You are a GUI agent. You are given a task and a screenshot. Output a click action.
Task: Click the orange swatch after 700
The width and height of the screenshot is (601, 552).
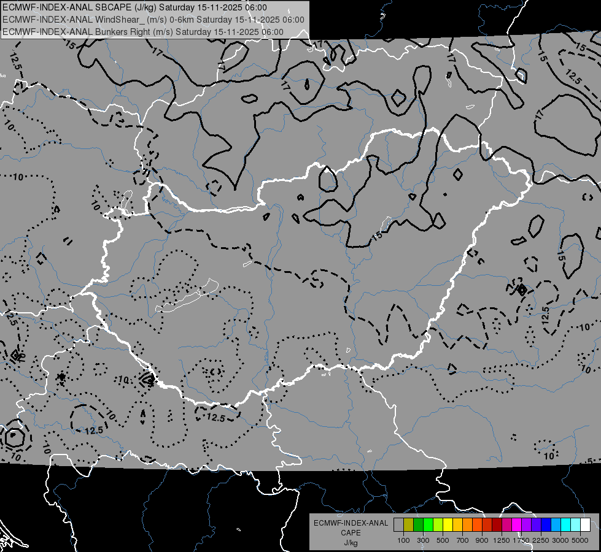[x=468, y=525]
